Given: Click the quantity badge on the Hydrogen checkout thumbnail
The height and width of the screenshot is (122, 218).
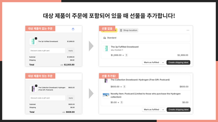Looking at the screenshot, I should [36, 86].
